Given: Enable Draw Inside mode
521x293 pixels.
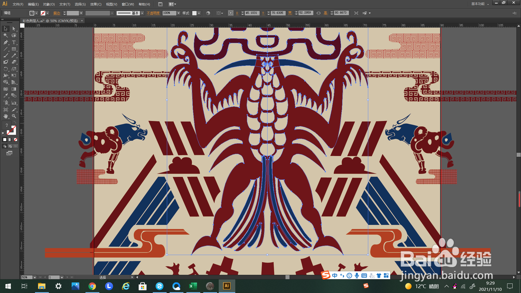Looking at the screenshot, I should (15, 146).
